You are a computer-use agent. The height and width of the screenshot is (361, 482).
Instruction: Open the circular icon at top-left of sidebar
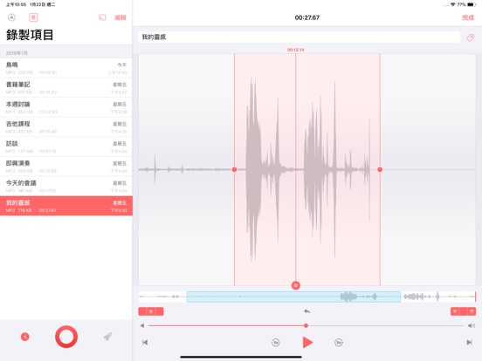(x=11, y=17)
